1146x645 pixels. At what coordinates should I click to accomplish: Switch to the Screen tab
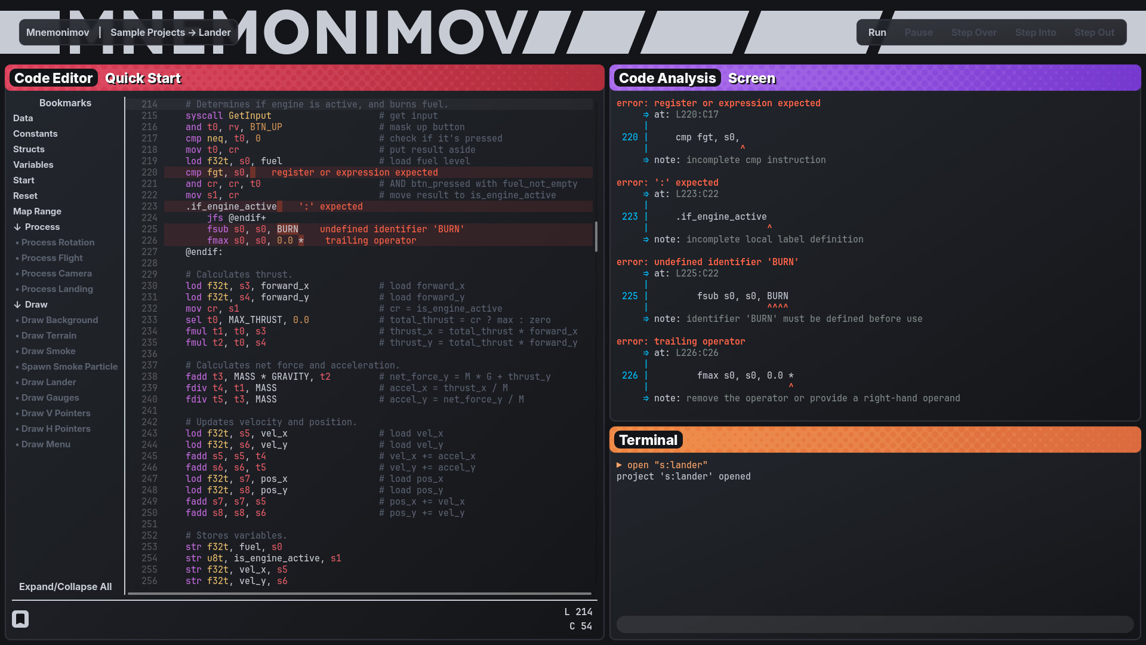[x=751, y=78]
